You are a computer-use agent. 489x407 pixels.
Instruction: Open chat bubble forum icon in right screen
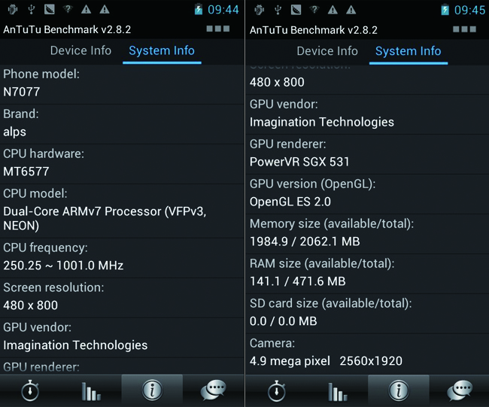click(459, 390)
